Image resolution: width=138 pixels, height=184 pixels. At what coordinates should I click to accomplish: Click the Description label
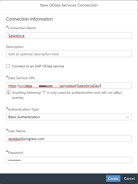[x=15, y=47]
